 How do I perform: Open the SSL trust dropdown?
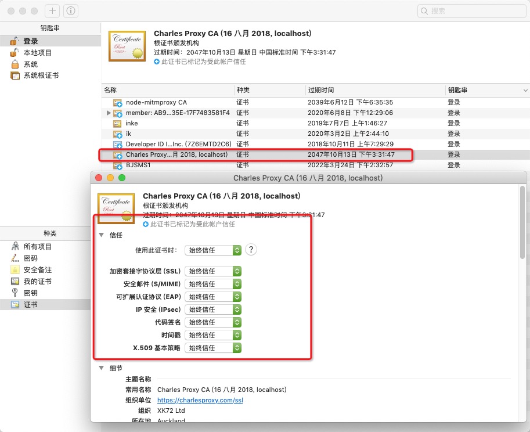point(213,271)
